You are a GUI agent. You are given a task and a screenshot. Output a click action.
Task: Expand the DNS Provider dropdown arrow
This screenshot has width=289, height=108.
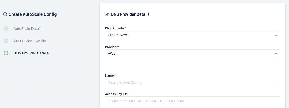(276, 35)
